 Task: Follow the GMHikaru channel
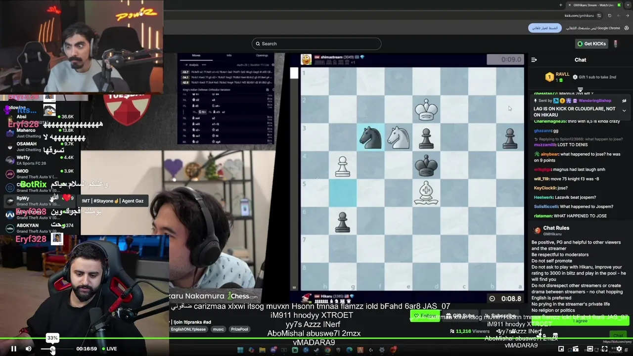pyautogui.click(x=425, y=316)
